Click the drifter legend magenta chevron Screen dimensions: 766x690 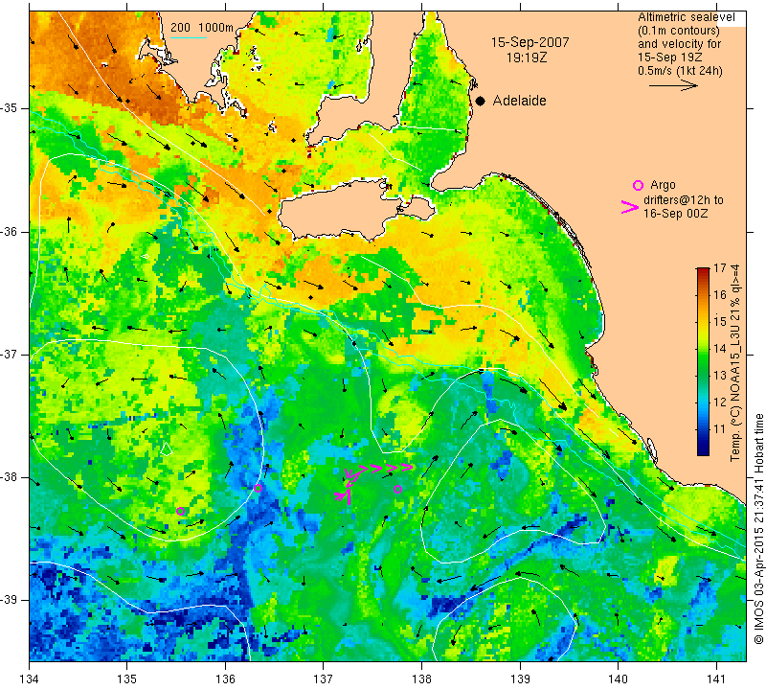(x=630, y=207)
